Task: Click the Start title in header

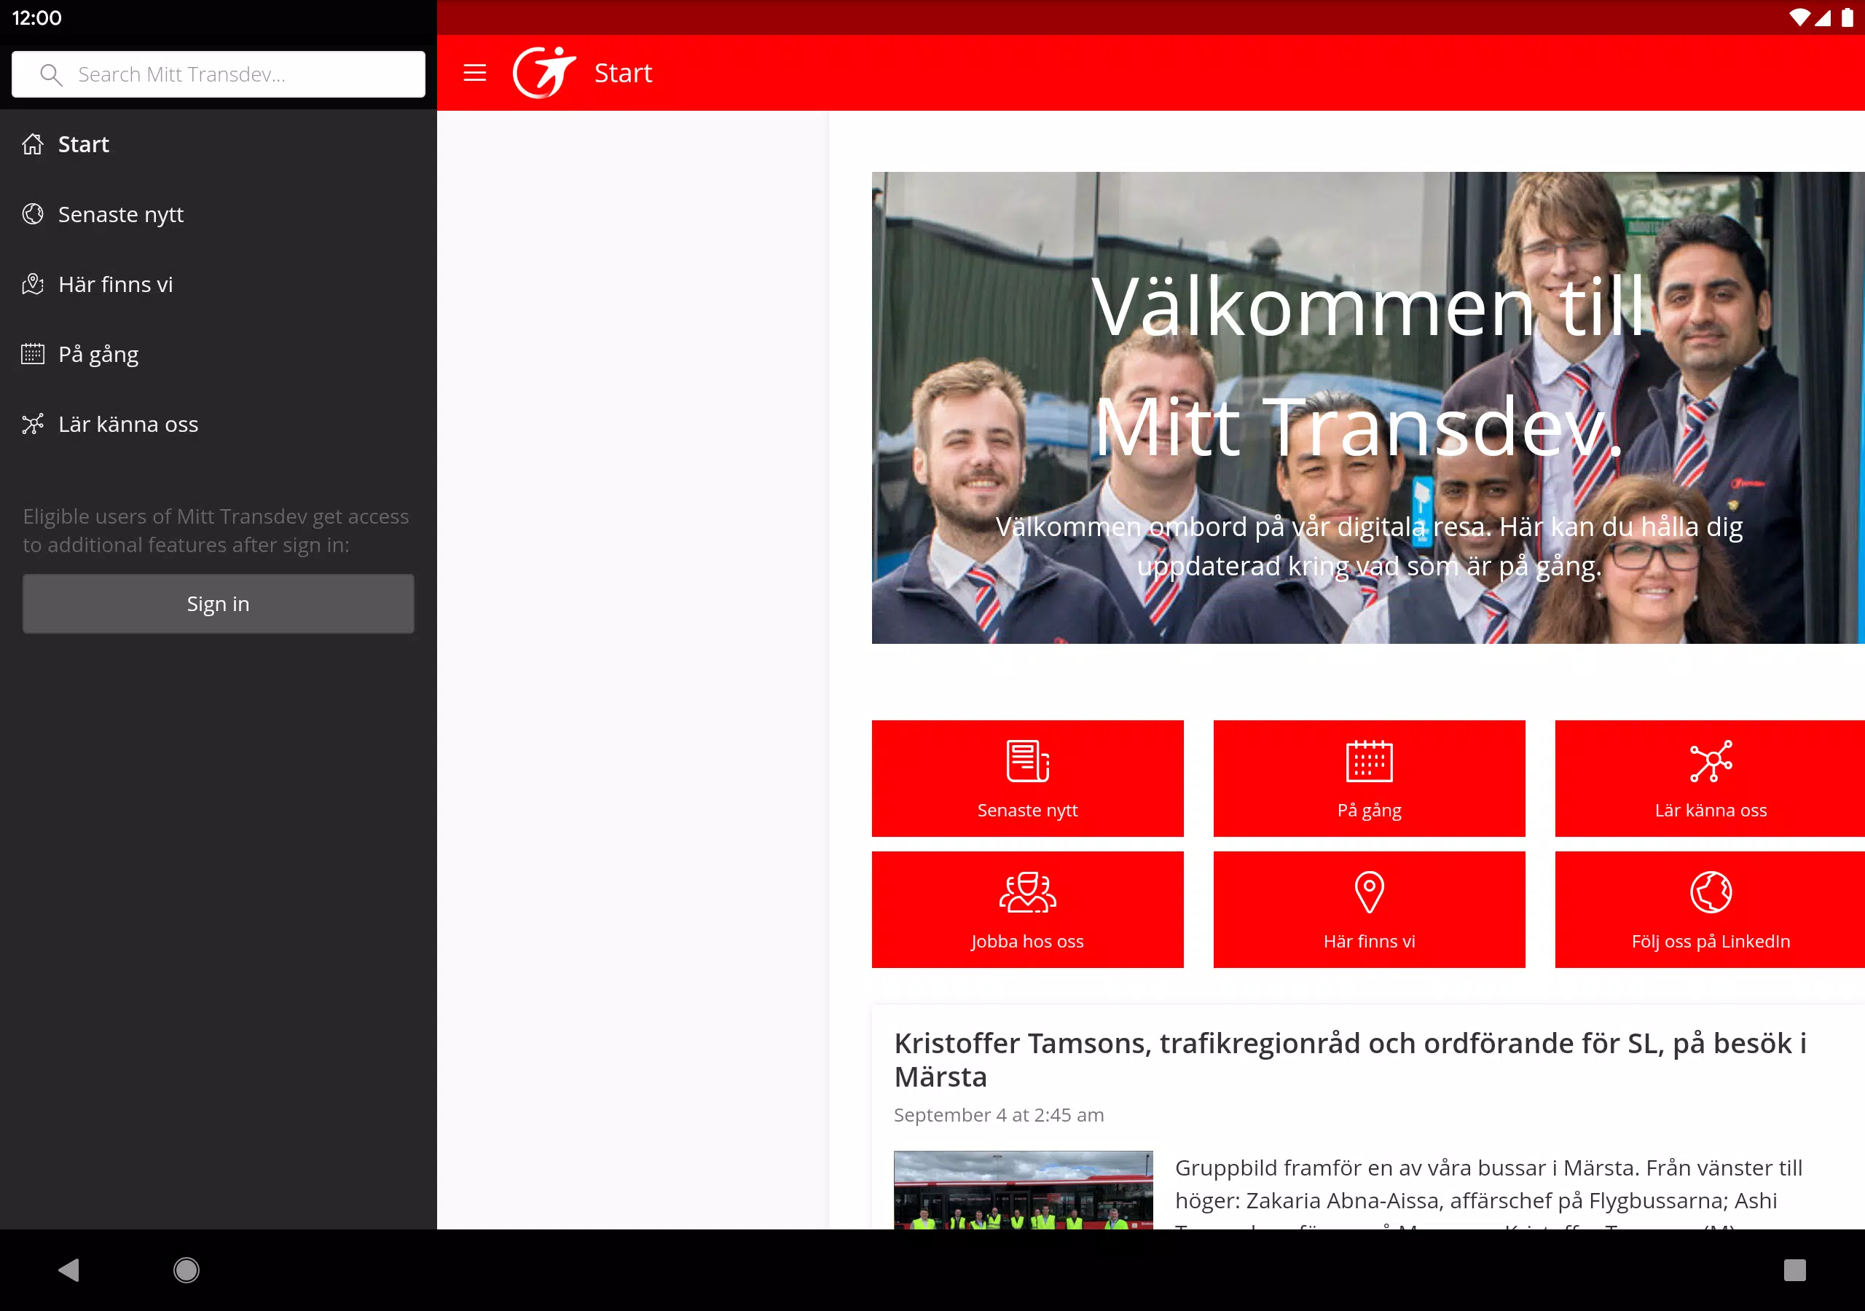Action: tap(623, 73)
